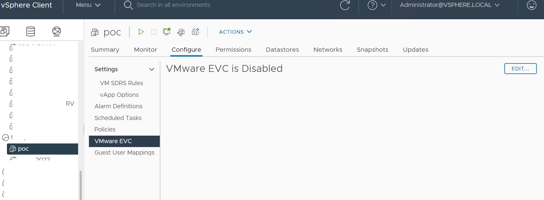Open the Help dropdown menu
Viewport: 544px width, 200px height.
pyautogui.click(x=376, y=5)
